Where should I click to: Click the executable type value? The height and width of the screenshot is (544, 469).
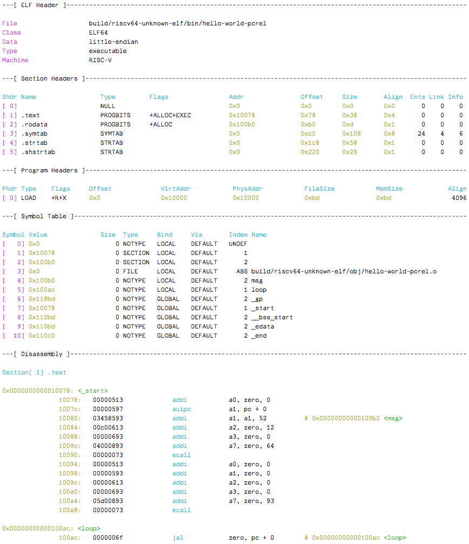pos(108,51)
